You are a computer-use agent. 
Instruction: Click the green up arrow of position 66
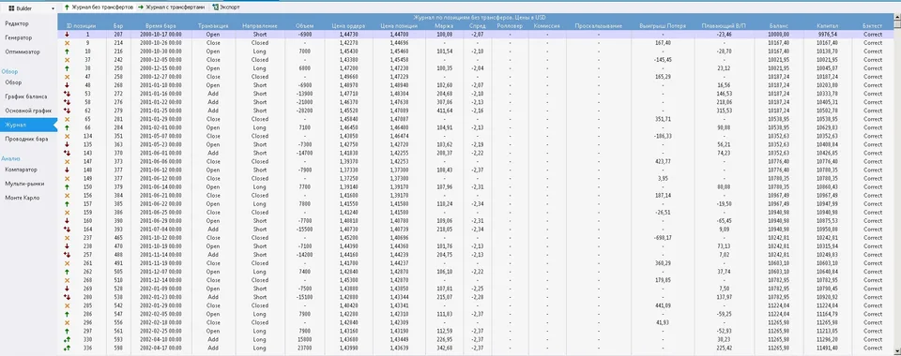68,127
